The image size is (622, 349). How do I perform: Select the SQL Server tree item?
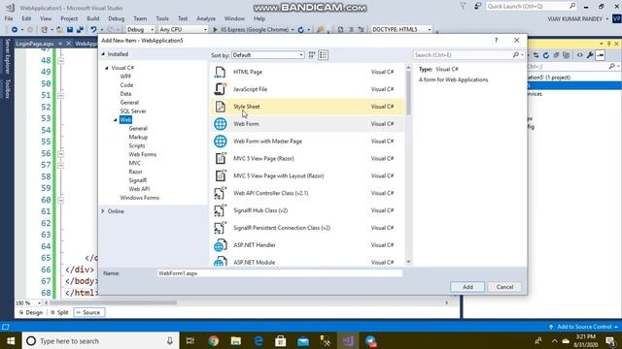coord(133,111)
